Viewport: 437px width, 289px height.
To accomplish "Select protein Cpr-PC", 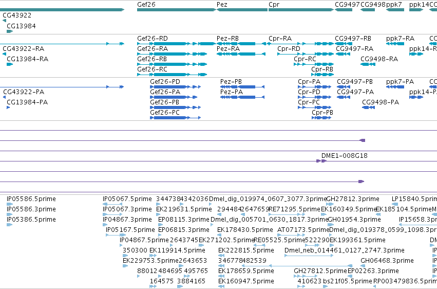I will coord(309,102).
